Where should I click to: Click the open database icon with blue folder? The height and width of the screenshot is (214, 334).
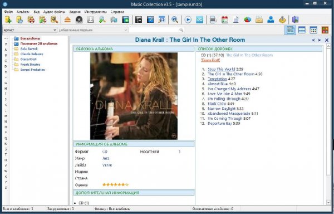point(19,20)
